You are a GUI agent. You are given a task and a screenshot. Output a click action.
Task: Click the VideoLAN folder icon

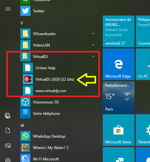25,45
